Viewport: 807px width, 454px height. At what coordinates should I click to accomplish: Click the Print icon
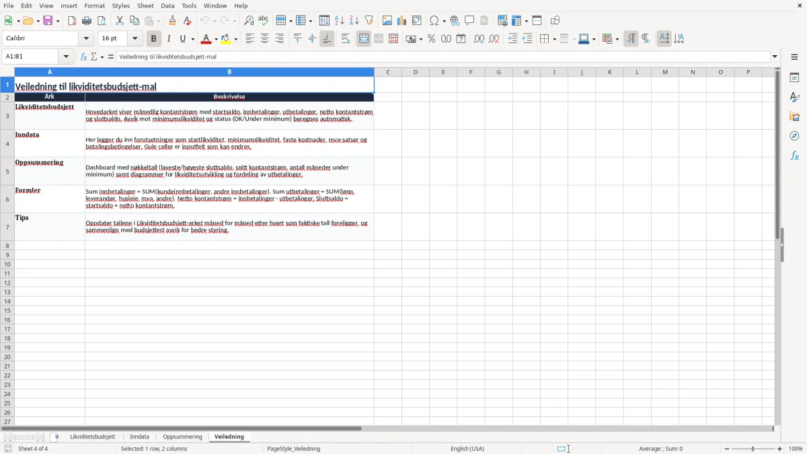click(87, 21)
